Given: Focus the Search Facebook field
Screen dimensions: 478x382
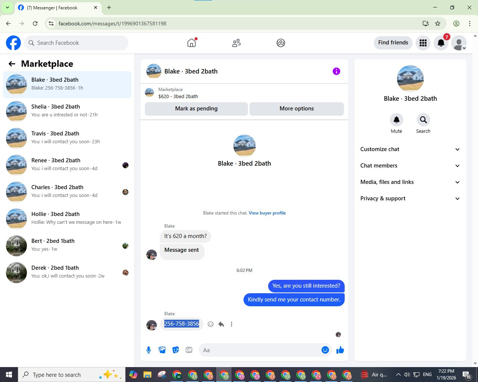Looking at the screenshot, I should (x=77, y=43).
